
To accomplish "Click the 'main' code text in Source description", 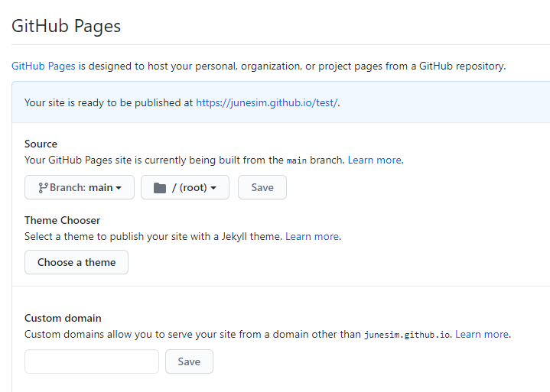I will pos(296,160).
